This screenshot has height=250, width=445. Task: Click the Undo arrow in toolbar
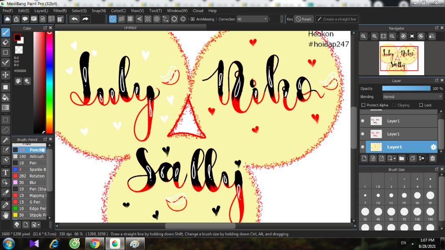point(75,19)
